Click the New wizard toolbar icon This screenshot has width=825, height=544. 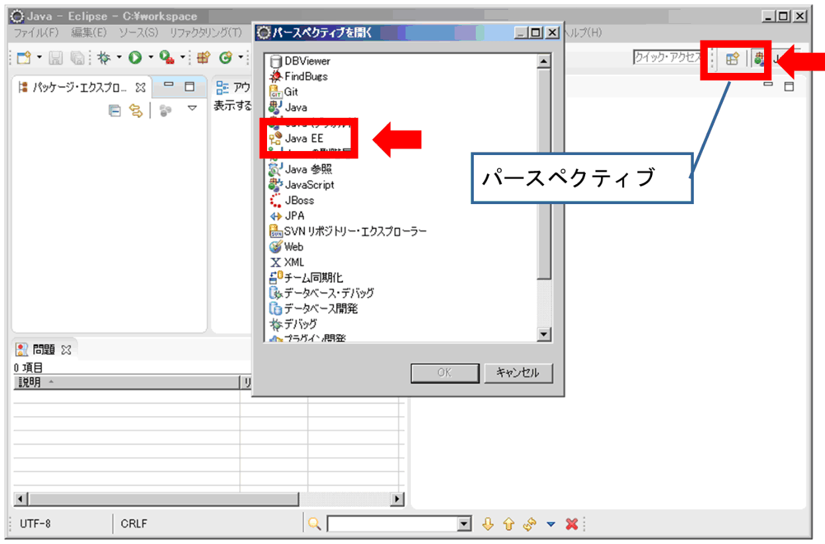[25, 58]
